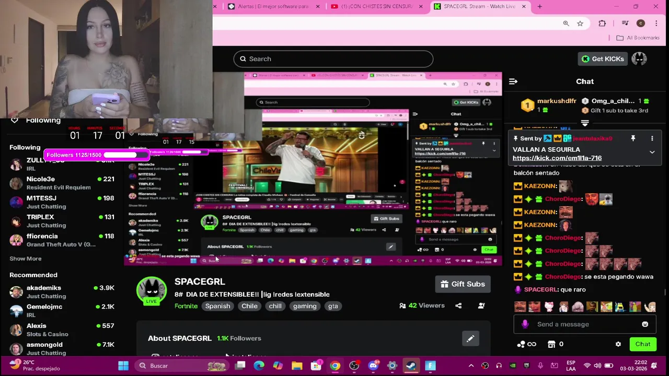
Task: Collapse the chat panel with the arrow icon
Action: click(513, 81)
